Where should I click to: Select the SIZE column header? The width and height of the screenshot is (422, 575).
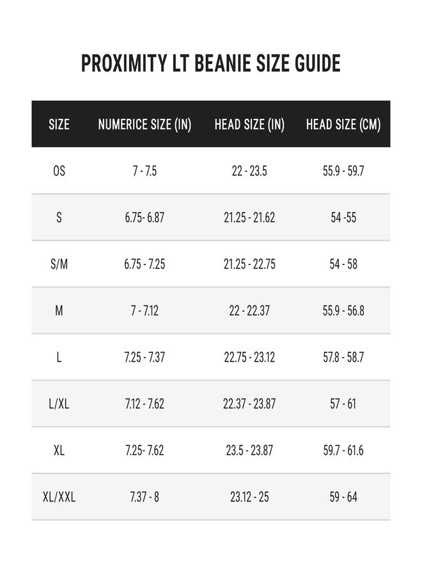coord(59,125)
